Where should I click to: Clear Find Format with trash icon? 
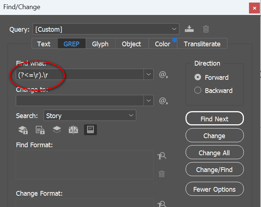(x=162, y=174)
